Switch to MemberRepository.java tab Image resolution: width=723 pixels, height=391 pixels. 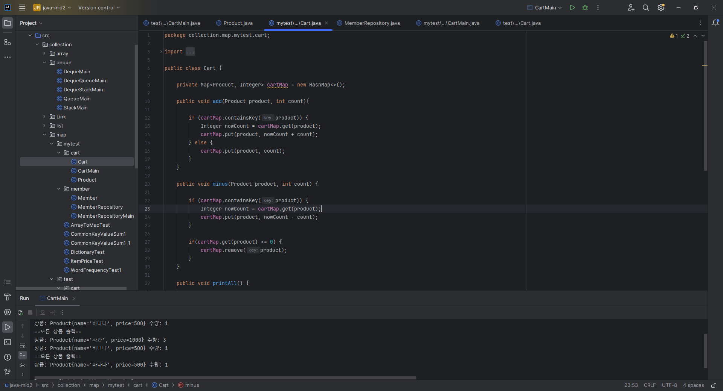pyautogui.click(x=369, y=23)
